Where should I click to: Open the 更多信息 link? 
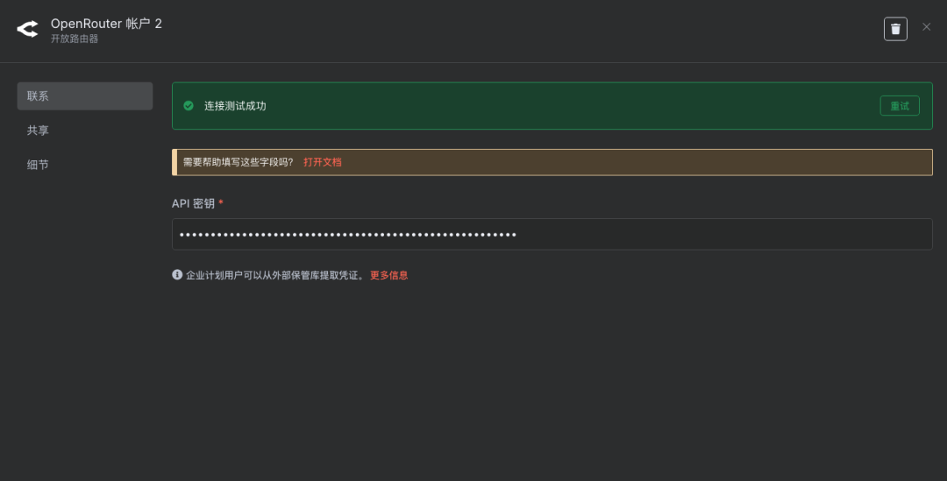pos(389,275)
